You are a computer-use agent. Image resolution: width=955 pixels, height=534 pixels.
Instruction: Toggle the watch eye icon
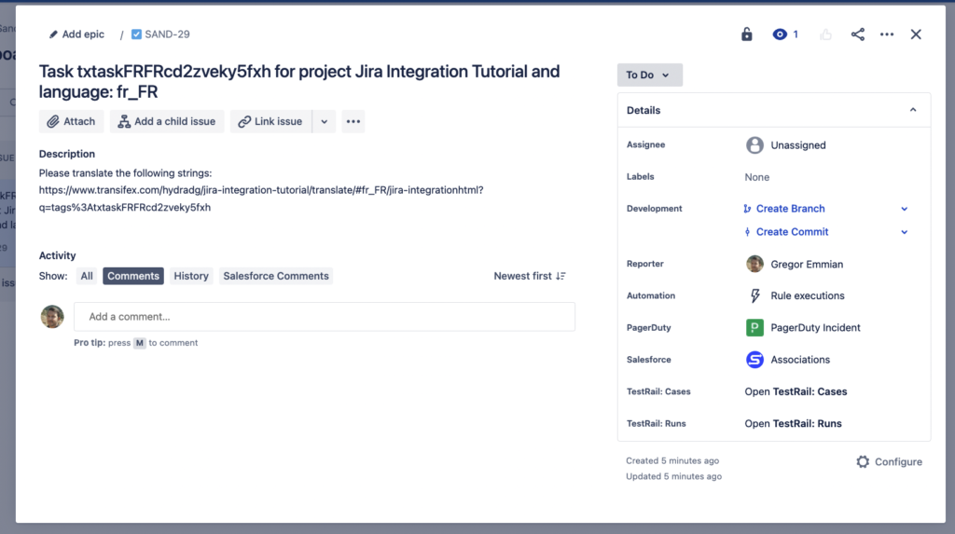point(779,34)
